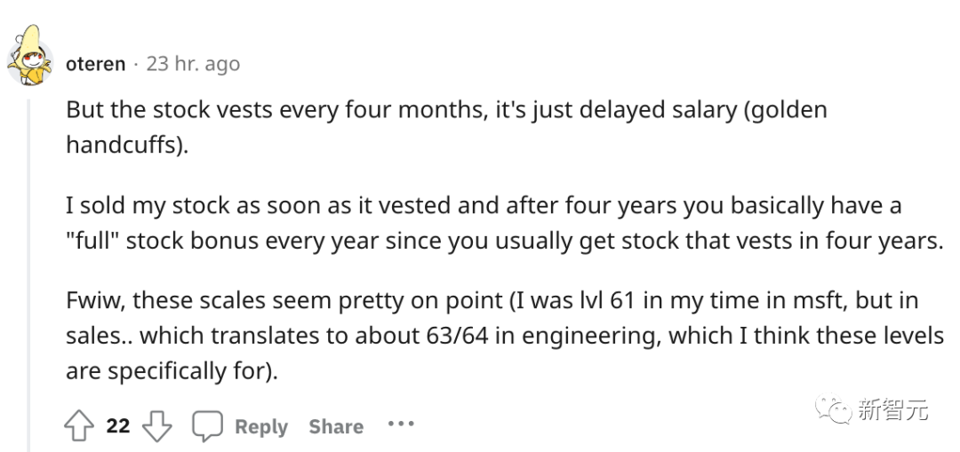The height and width of the screenshot is (452, 960).
Task: Collapse the comment thread via vertical line
Action: (x=28, y=275)
